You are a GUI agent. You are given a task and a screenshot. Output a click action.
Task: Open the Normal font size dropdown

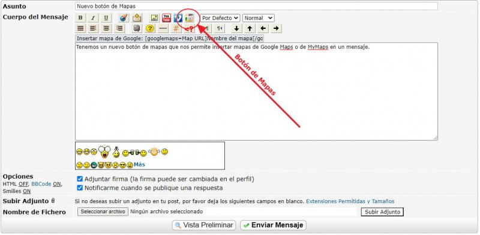(259, 18)
